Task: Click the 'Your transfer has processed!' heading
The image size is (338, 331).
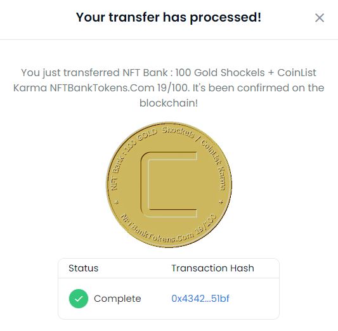Action: click(169, 17)
